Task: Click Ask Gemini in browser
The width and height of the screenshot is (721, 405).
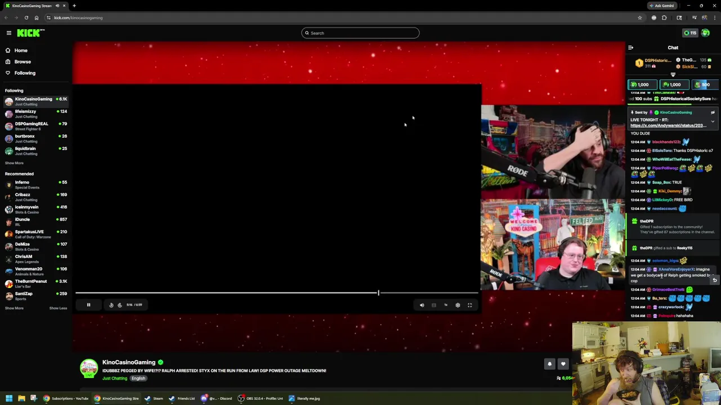Action: pos(661,6)
